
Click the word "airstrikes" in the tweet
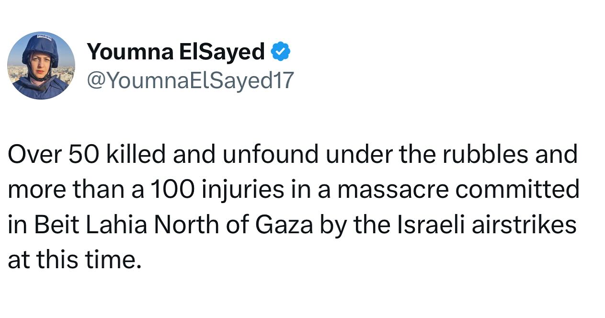(x=523, y=225)
